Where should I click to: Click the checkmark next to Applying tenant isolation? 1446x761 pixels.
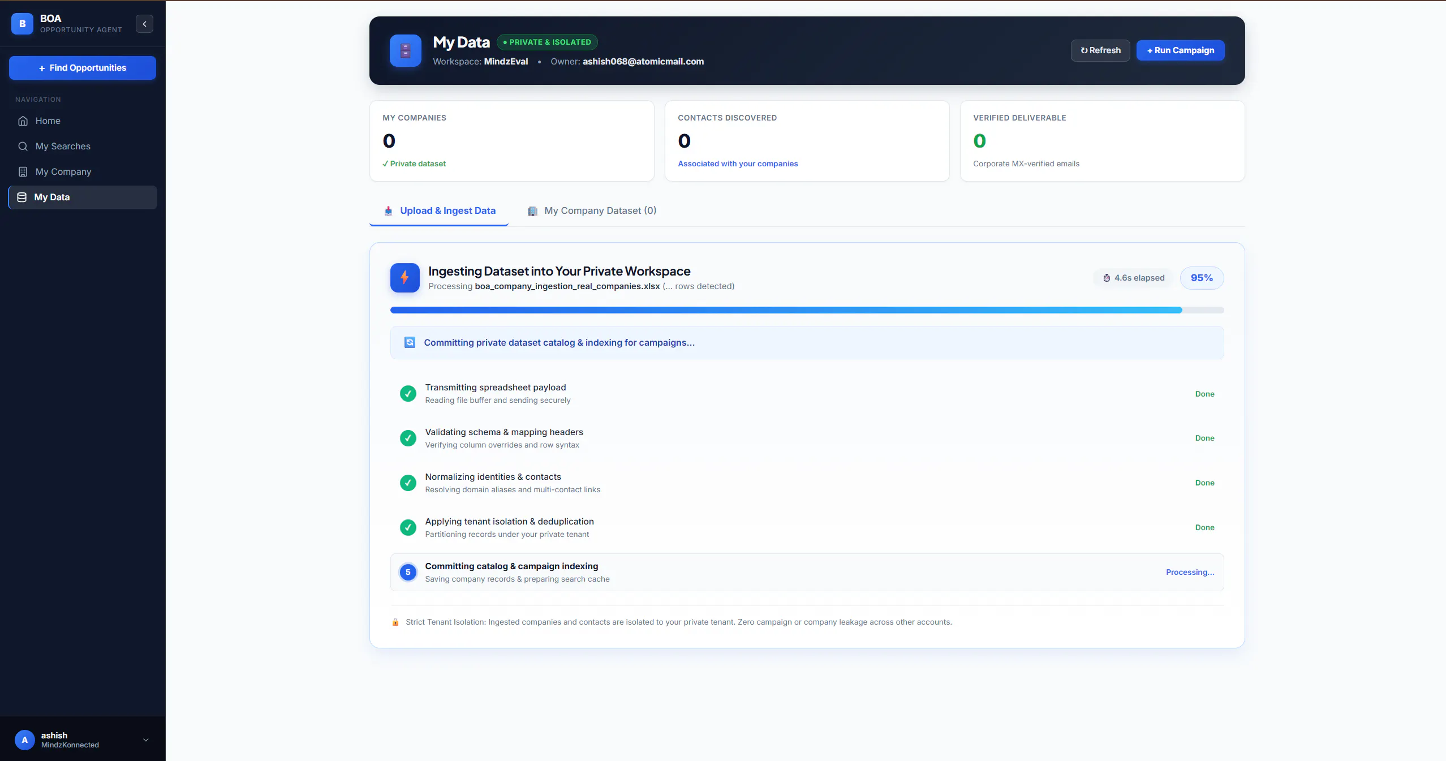tap(408, 527)
